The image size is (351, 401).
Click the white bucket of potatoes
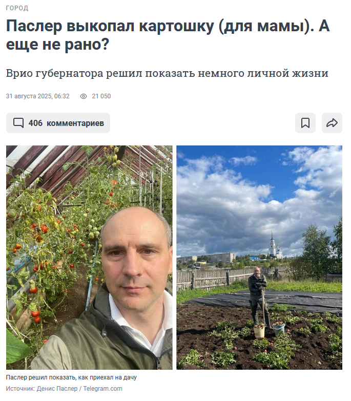259,331
